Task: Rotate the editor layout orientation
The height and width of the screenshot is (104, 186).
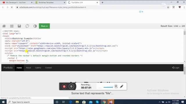Action: (27, 26)
